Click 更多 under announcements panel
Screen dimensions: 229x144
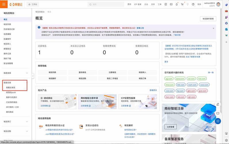[x=166, y=62]
